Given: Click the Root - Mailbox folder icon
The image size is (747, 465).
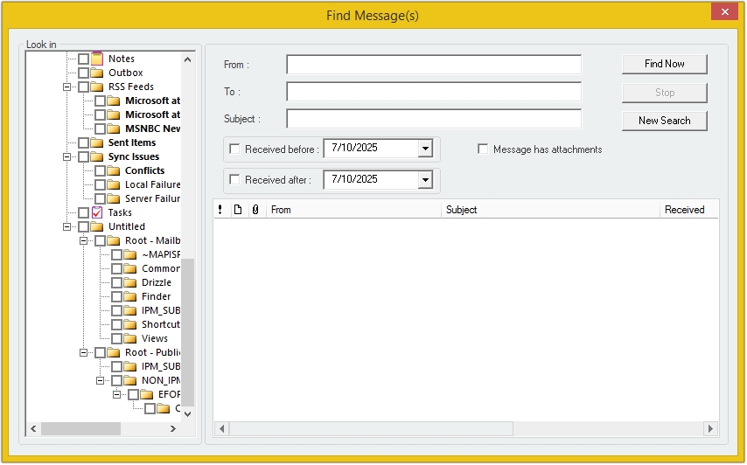Looking at the screenshot, I should (114, 240).
